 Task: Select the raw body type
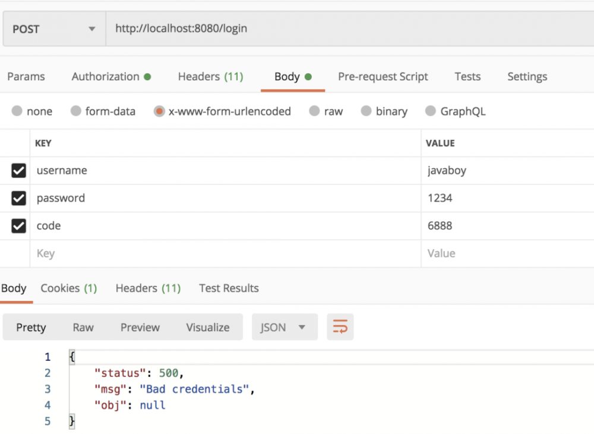click(315, 111)
